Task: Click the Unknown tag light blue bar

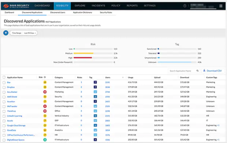Action: click(x=174, y=62)
